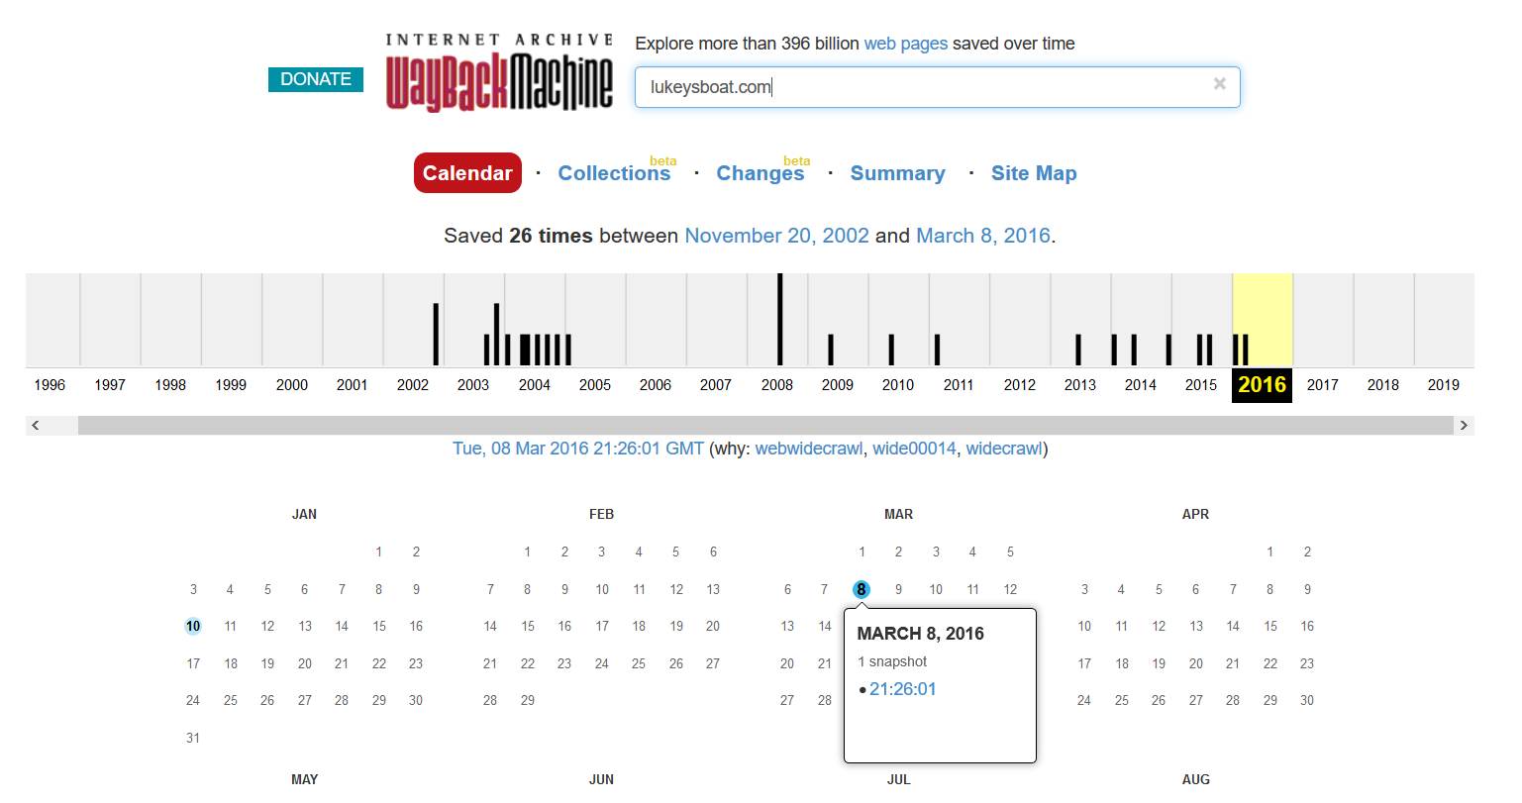Switch to the Collections tab
Screen dimensions: 1522x803
tap(614, 173)
